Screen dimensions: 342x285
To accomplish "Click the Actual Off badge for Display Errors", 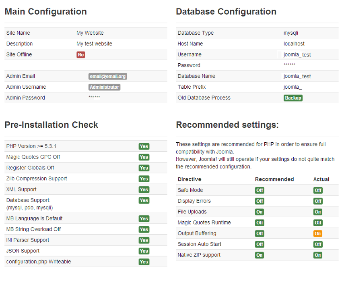I will point(318,201).
